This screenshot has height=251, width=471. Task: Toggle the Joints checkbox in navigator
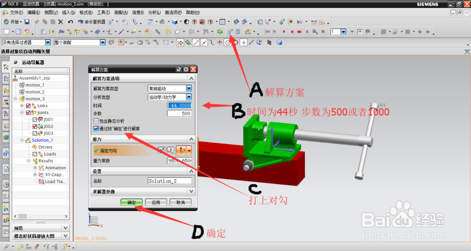point(28,113)
